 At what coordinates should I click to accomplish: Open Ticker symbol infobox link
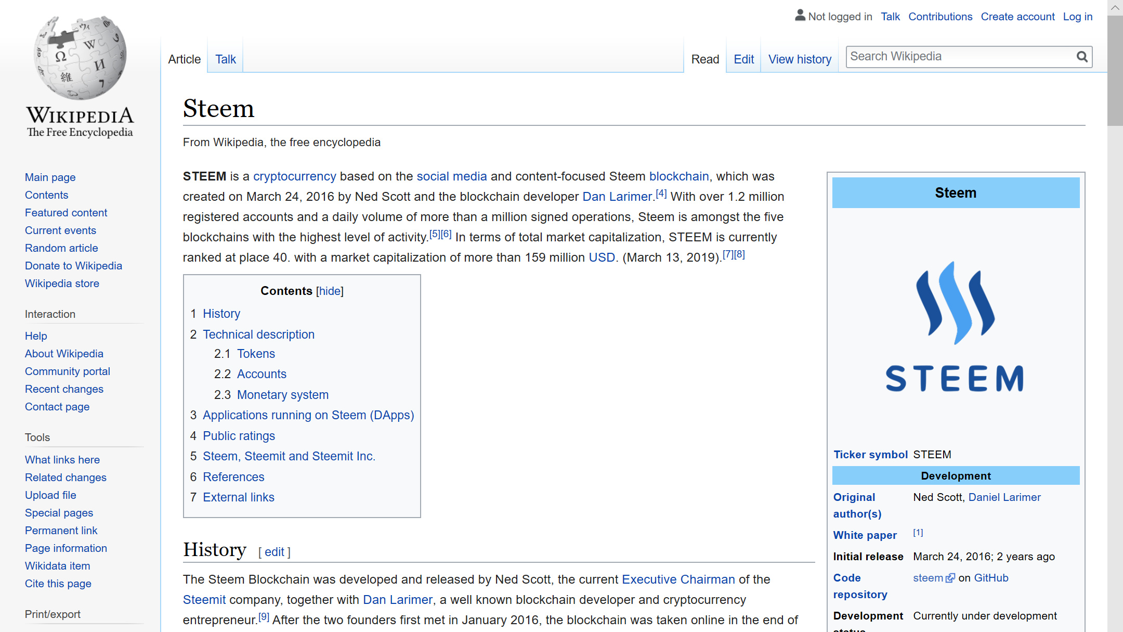tap(870, 455)
